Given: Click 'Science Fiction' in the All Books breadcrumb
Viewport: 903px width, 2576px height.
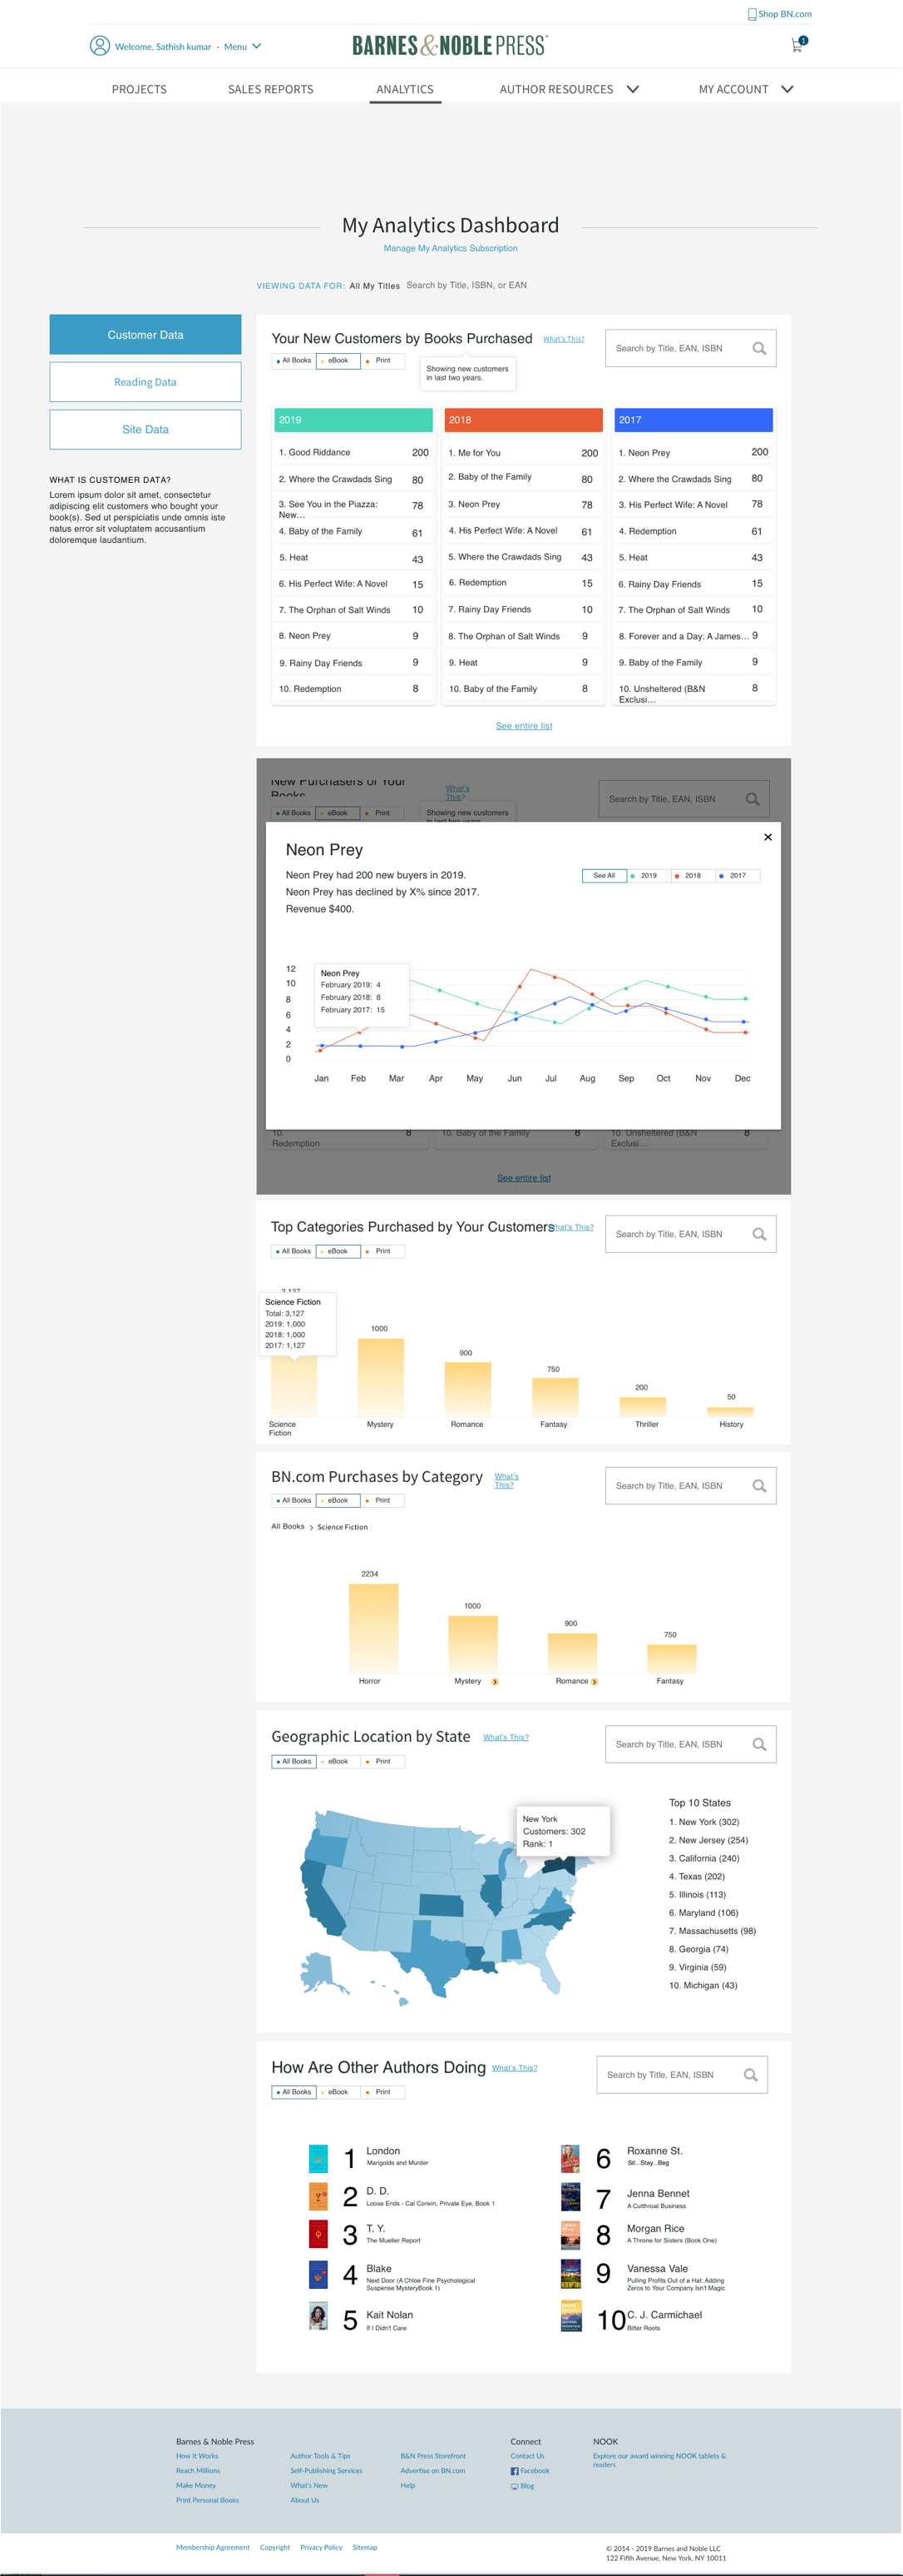Looking at the screenshot, I should click(x=343, y=1528).
